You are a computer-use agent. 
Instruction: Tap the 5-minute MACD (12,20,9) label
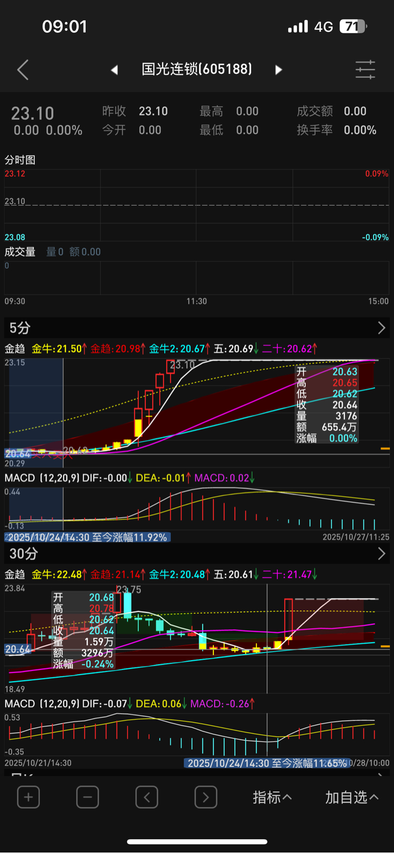[x=42, y=478]
